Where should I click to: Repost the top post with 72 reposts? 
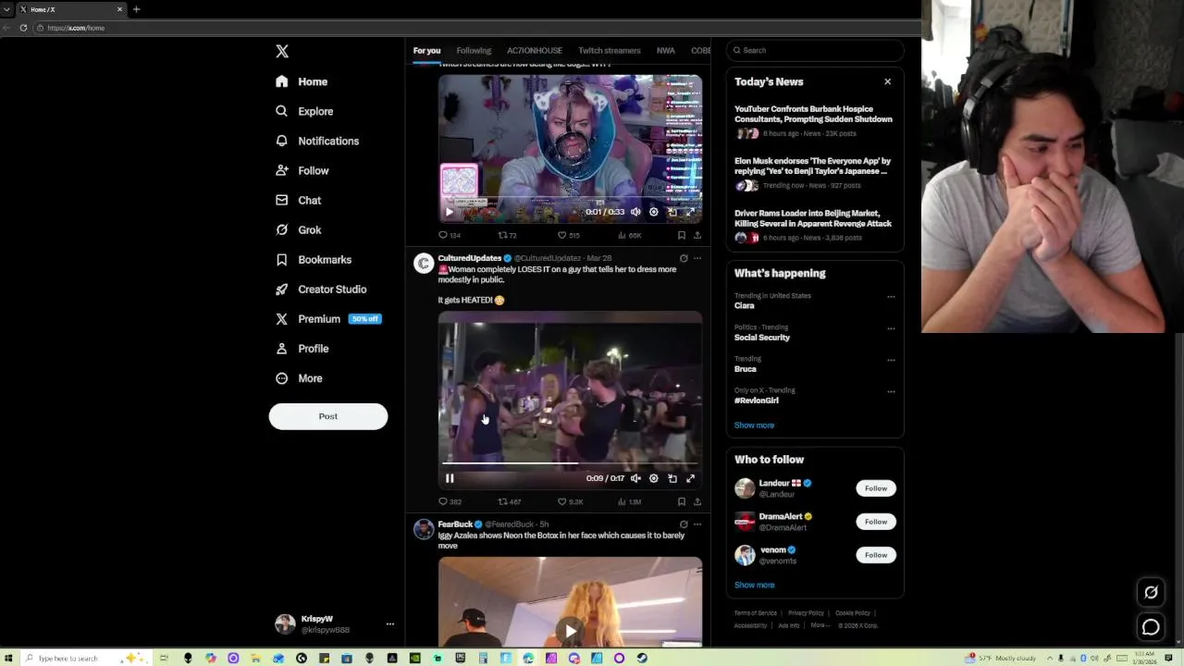[508, 235]
